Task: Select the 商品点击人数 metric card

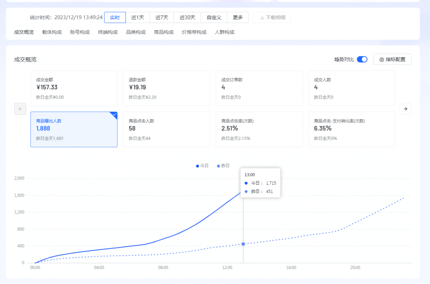Action: coord(166,129)
